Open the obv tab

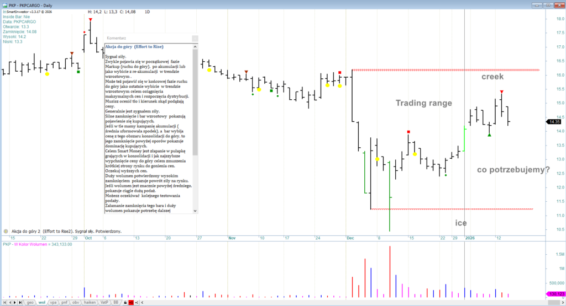(x=75, y=302)
